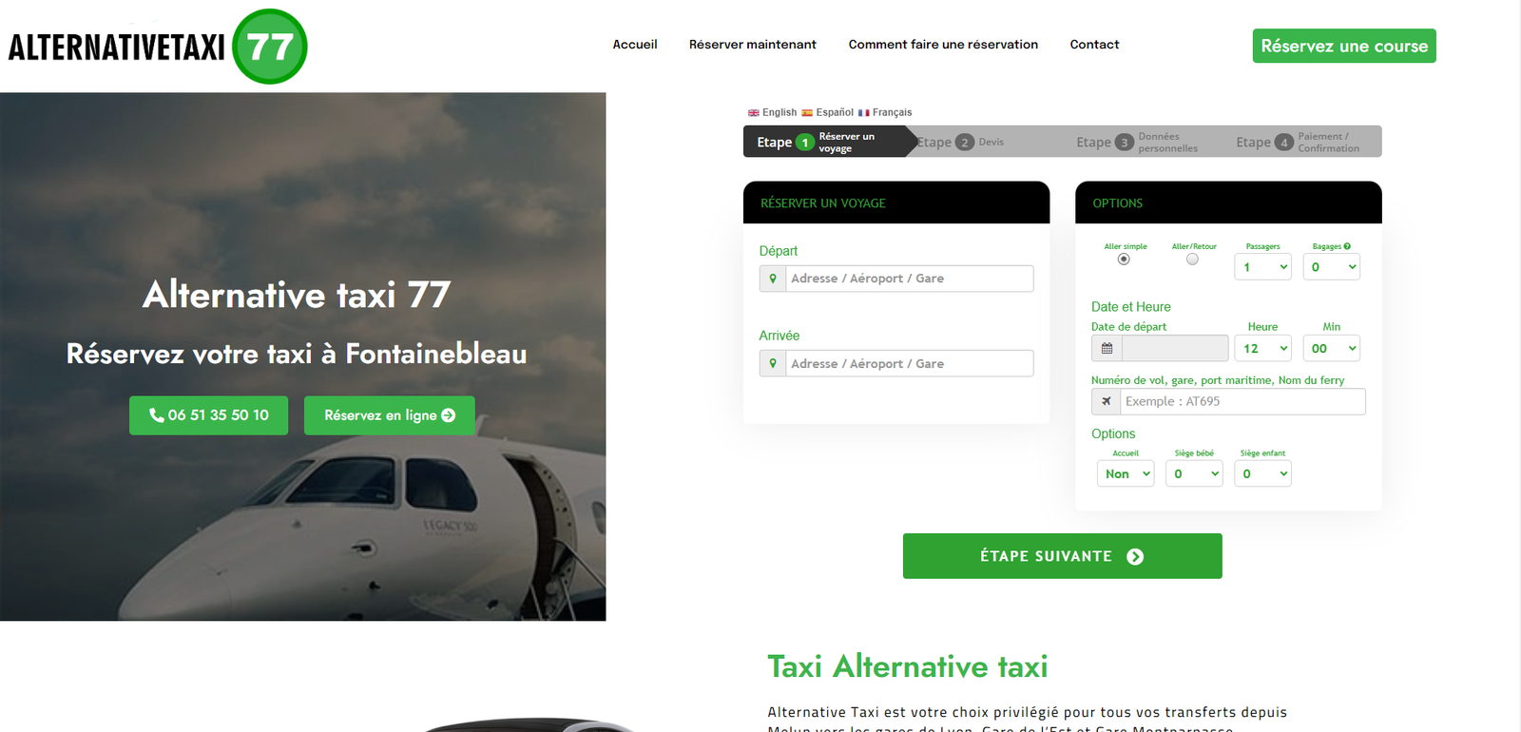Open Réserver maintenant menu item
The image size is (1521, 732).
pyautogui.click(x=753, y=45)
